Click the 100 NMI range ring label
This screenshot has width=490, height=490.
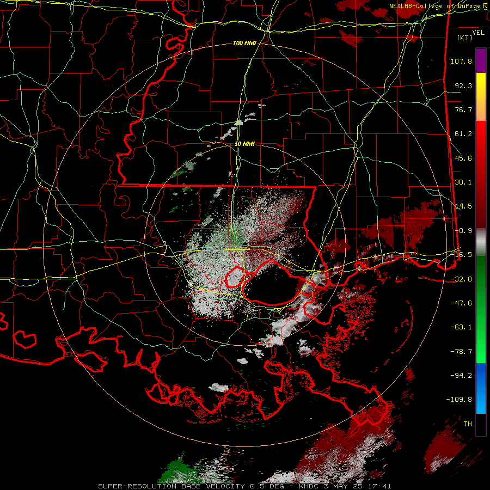pos(244,43)
